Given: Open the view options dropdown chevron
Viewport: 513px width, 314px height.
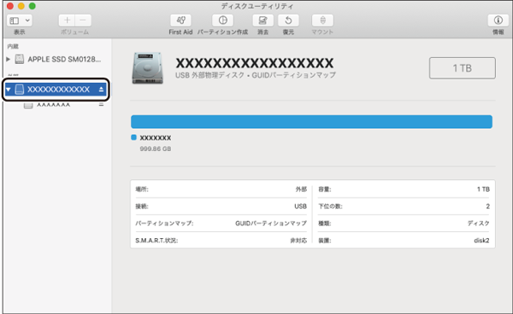Looking at the screenshot, I should click(27, 20).
